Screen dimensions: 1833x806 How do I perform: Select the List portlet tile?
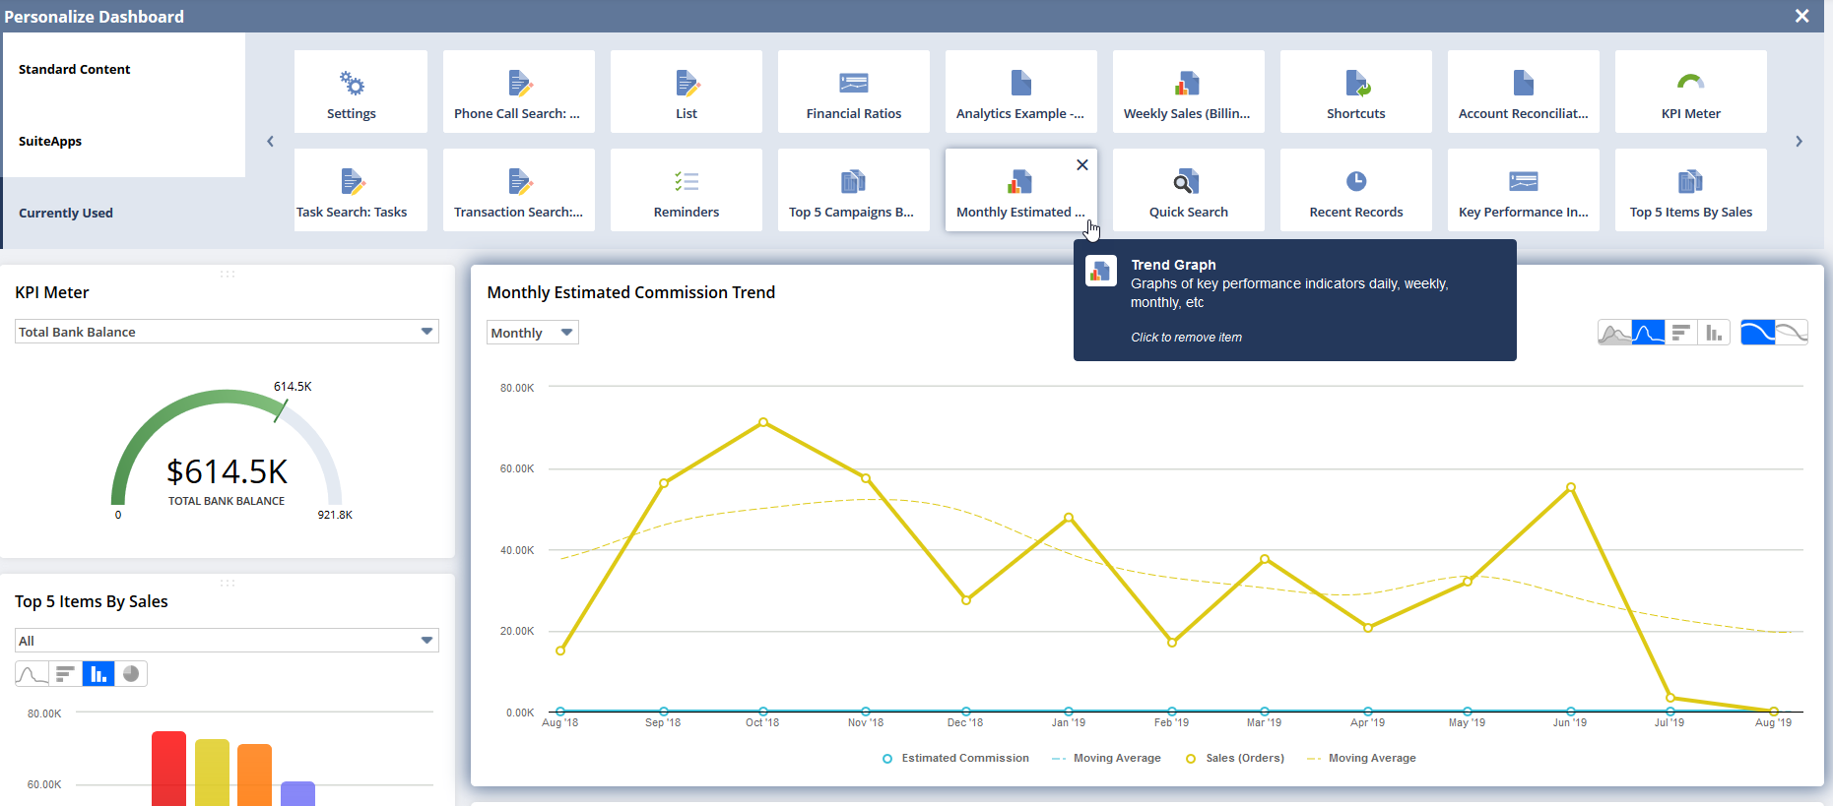[687, 92]
